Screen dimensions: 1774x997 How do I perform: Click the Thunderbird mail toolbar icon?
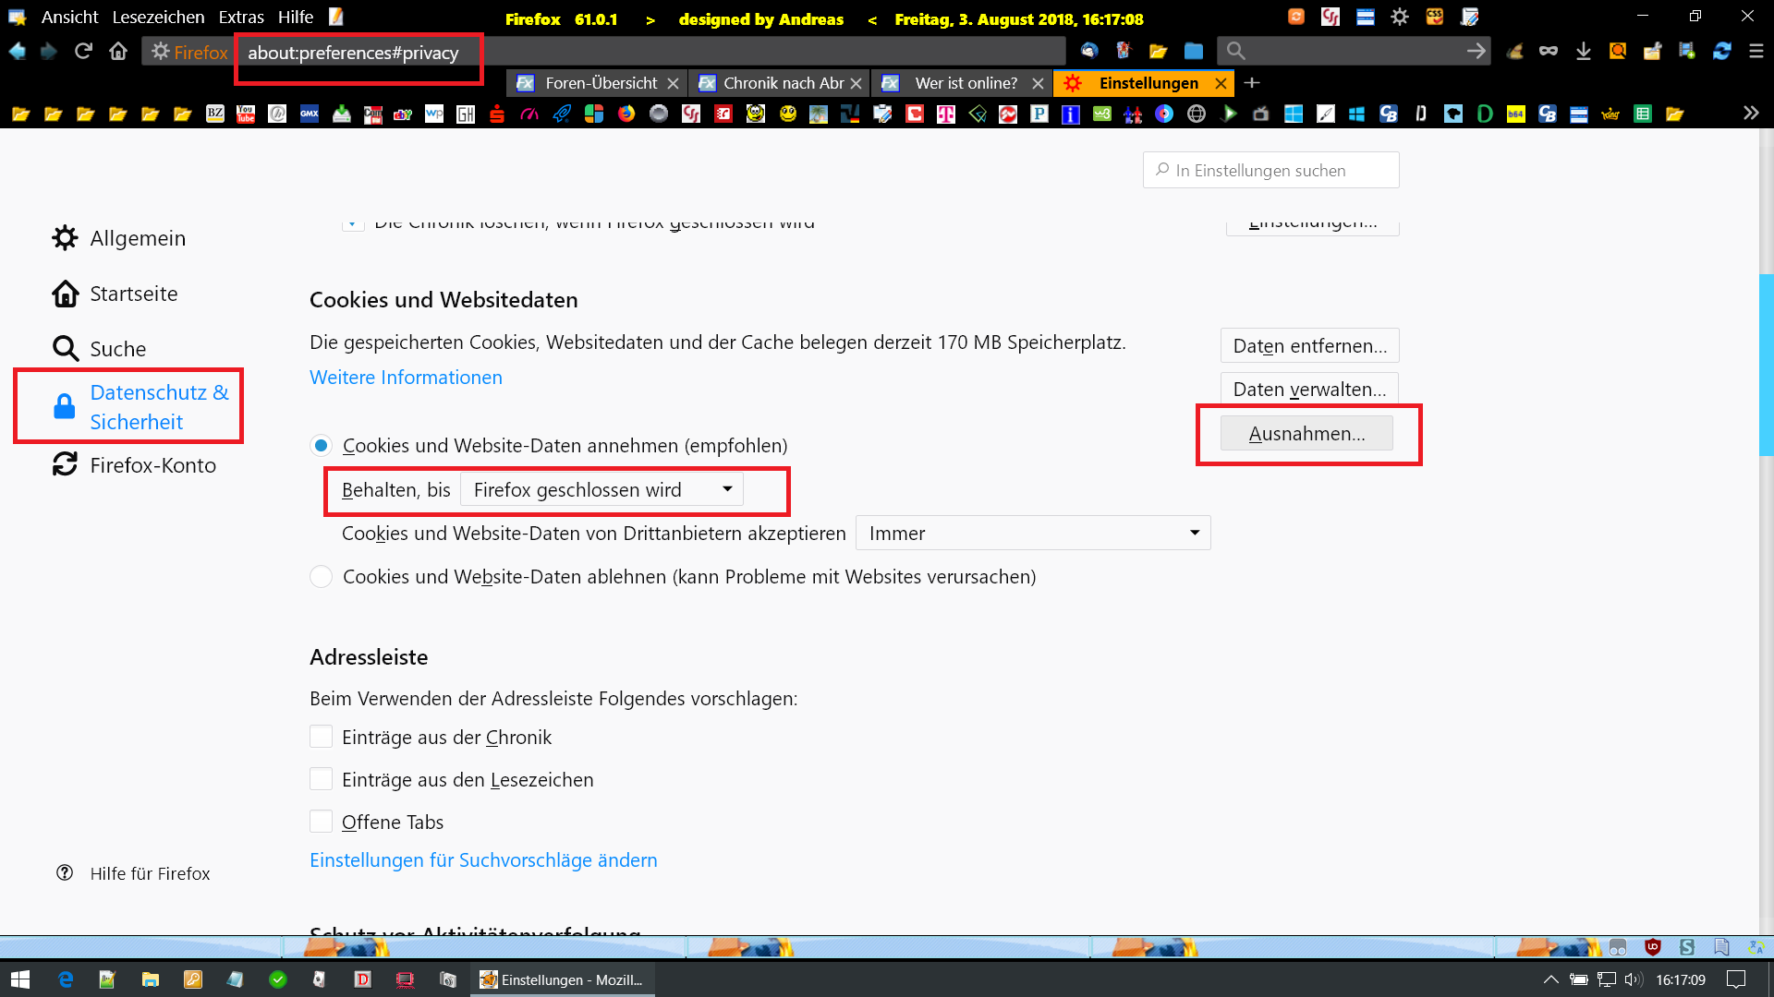point(1089,52)
